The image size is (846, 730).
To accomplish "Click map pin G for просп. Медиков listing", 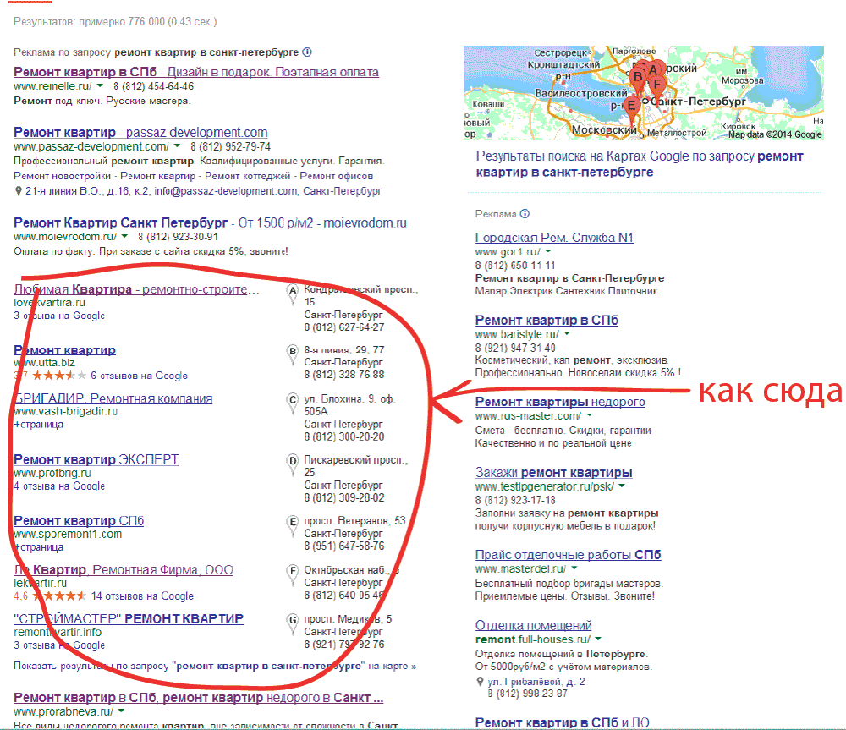I will 293,624.
